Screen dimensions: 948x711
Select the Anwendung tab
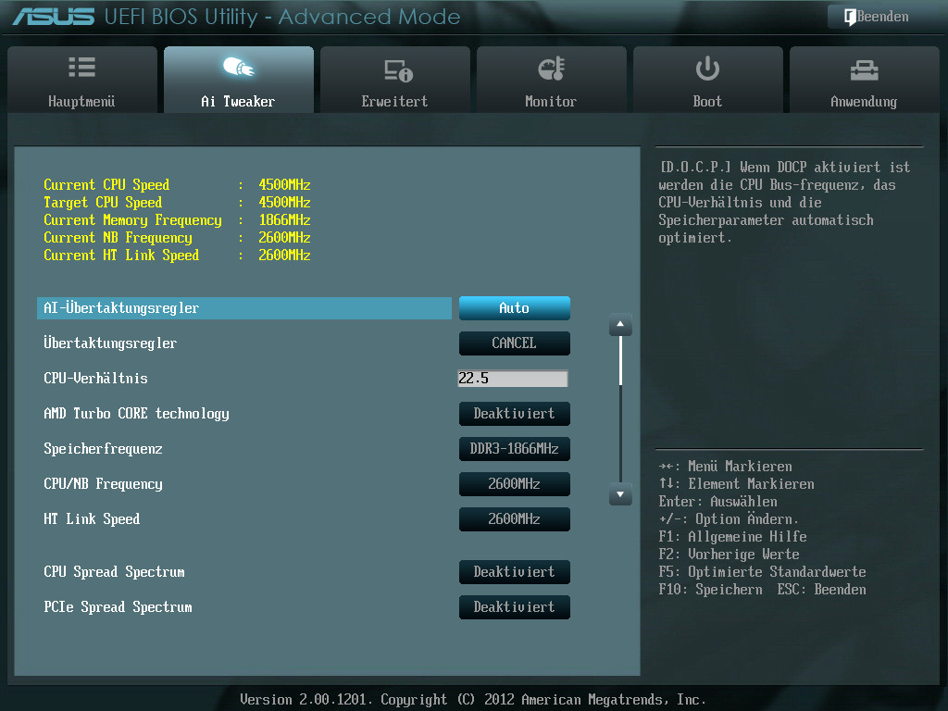(x=864, y=80)
